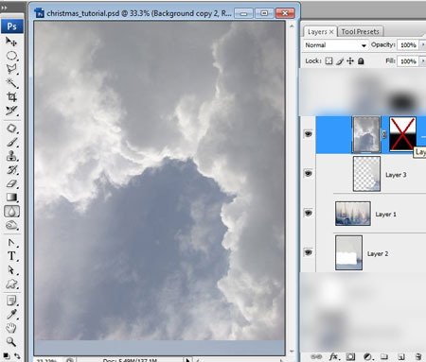The height and width of the screenshot is (362, 426).
Task: Toggle lock transparent pixels
Action: click(328, 60)
